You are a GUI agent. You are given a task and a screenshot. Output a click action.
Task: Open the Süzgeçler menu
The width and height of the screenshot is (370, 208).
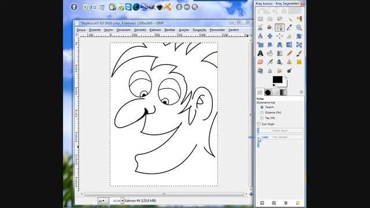point(199,30)
